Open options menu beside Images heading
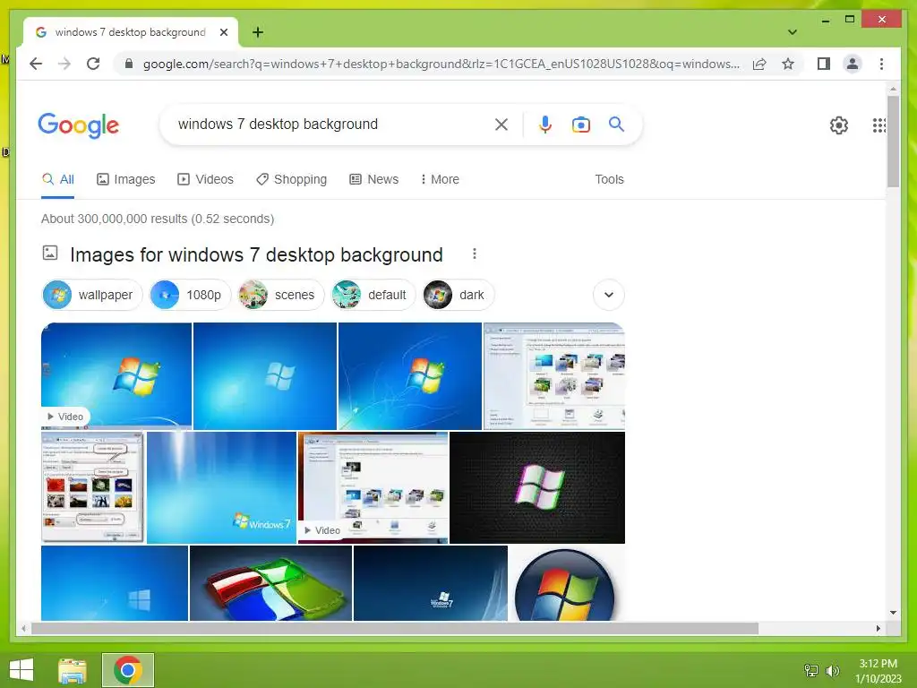 [475, 254]
